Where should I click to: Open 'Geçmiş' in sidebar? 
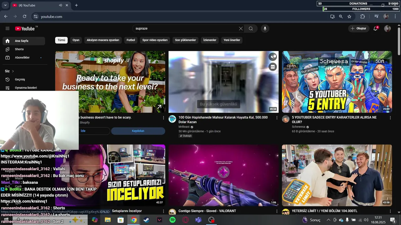click(x=24, y=79)
